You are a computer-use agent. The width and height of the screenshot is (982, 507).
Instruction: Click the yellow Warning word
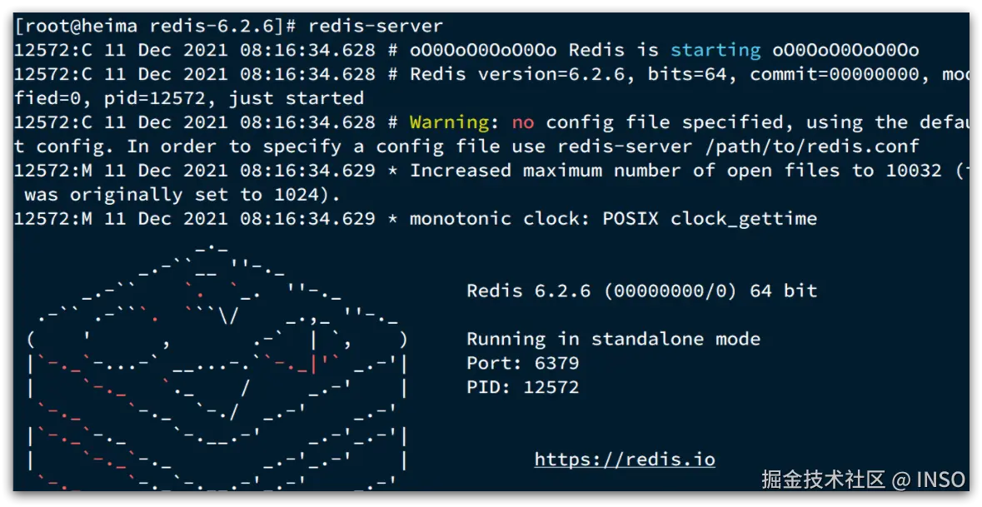pos(449,123)
